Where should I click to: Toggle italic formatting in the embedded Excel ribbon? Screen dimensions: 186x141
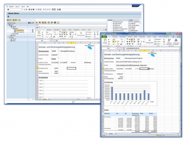(48, 34)
